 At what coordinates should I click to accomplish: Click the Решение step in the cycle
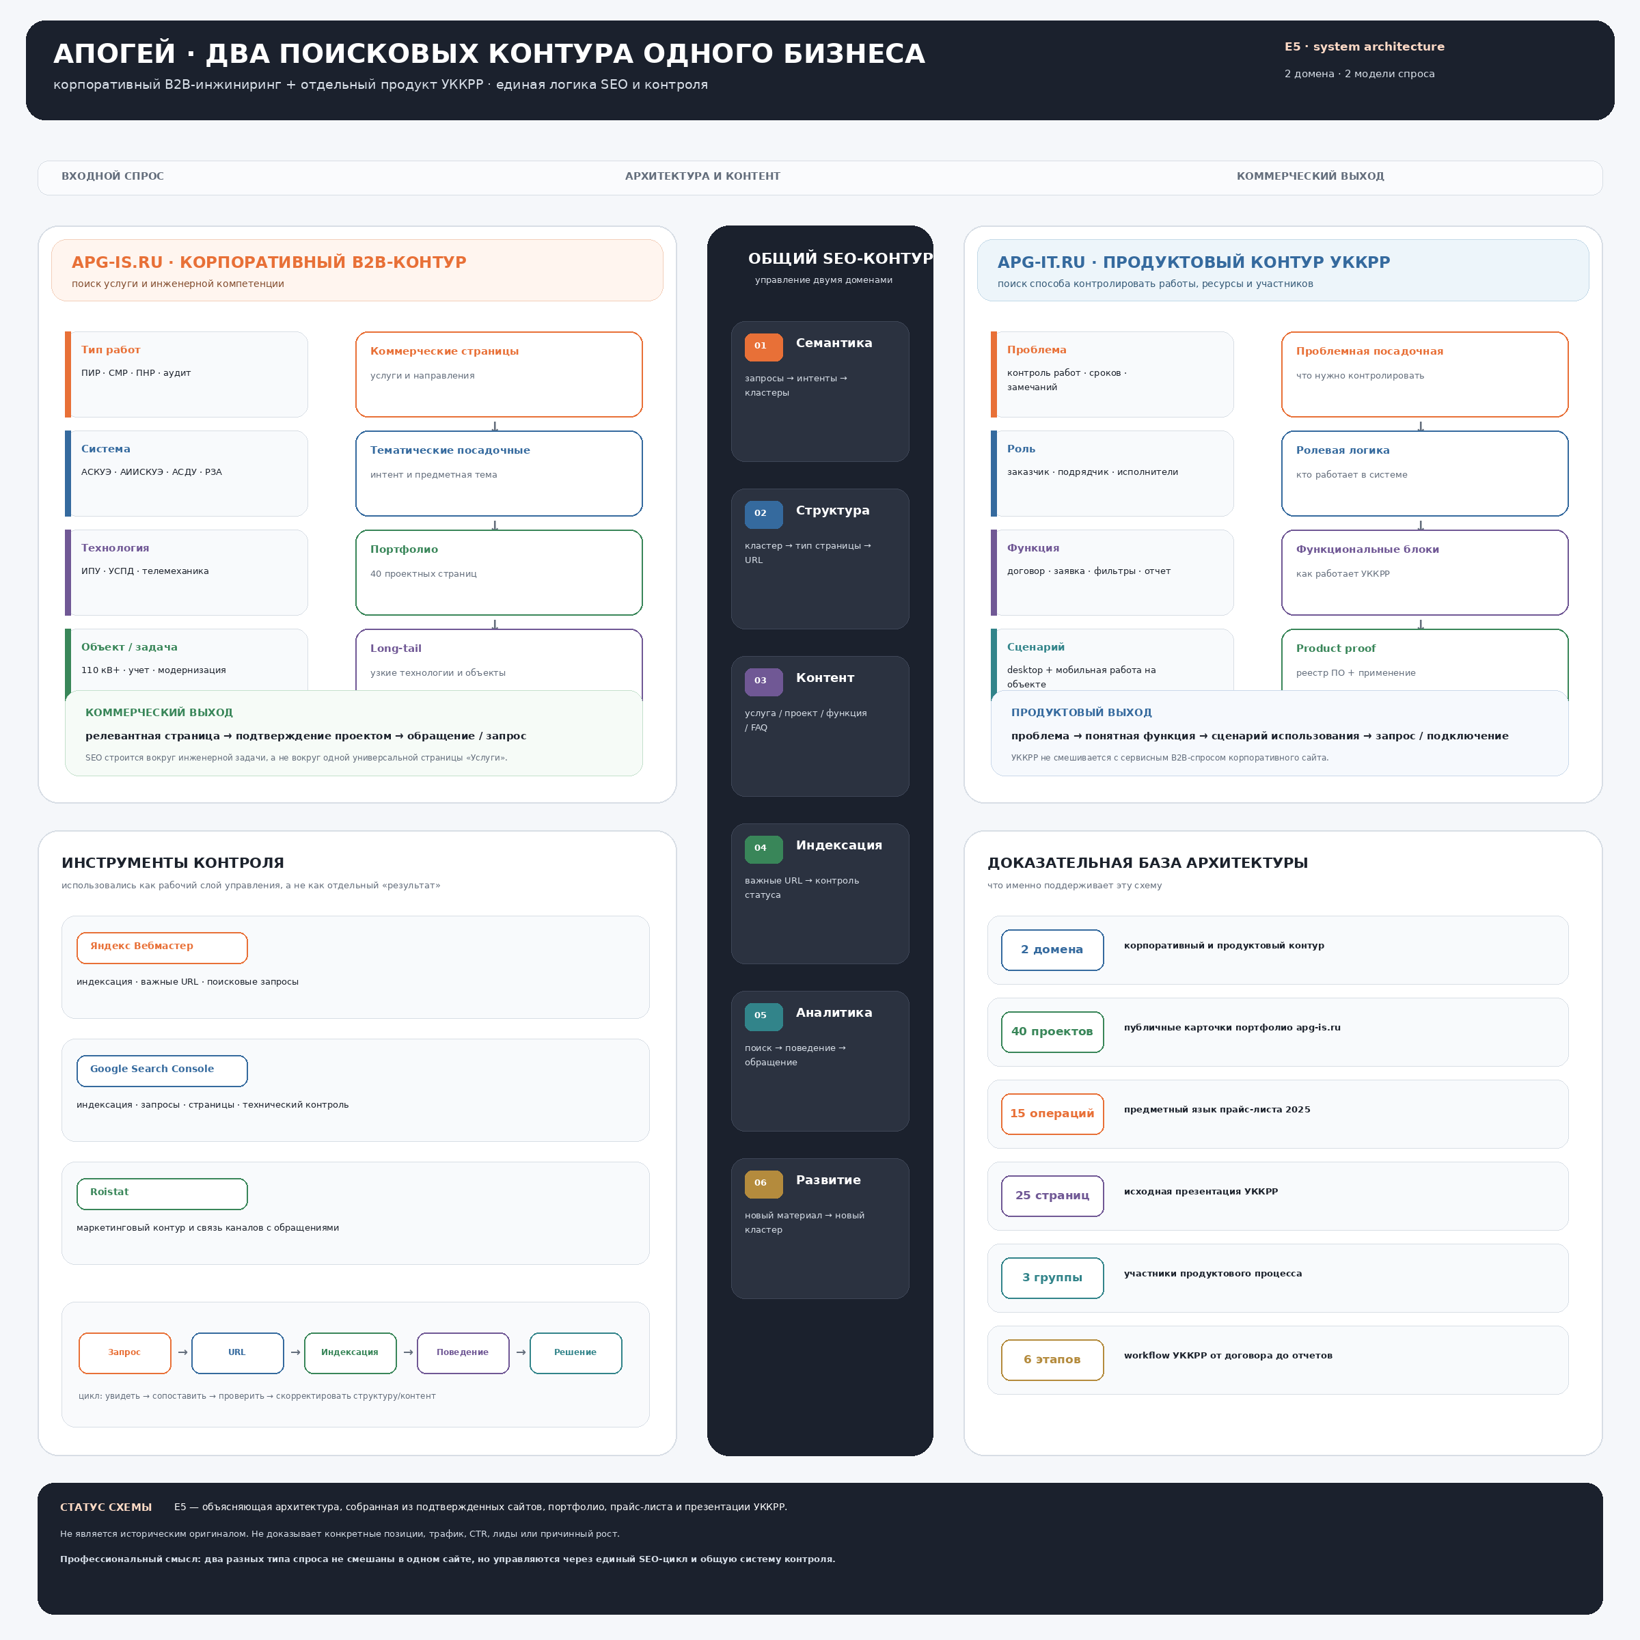(x=575, y=1352)
